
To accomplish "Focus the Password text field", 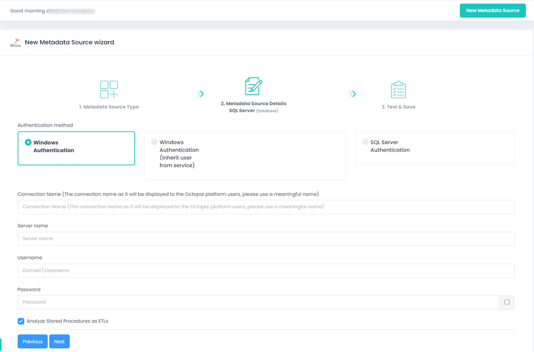I will pyautogui.click(x=259, y=302).
